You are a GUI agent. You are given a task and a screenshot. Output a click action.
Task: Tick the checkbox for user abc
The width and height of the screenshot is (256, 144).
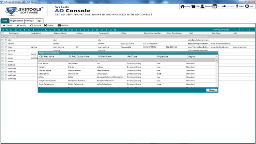pyautogui.click(x=2, y=40)
